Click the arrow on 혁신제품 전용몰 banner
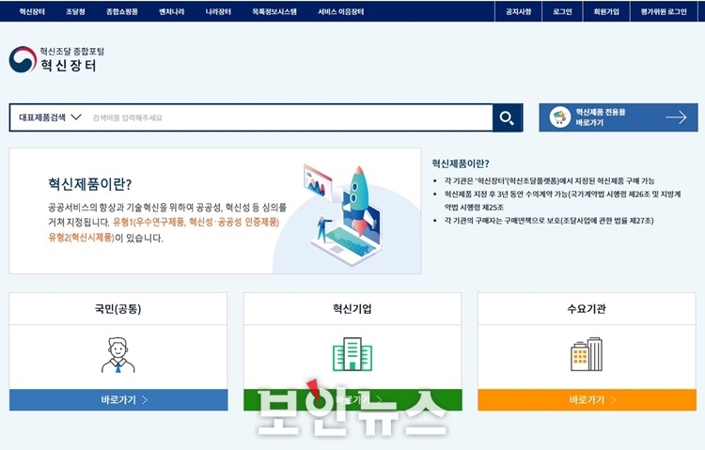705x450 pixels. [x=675, y=117]
